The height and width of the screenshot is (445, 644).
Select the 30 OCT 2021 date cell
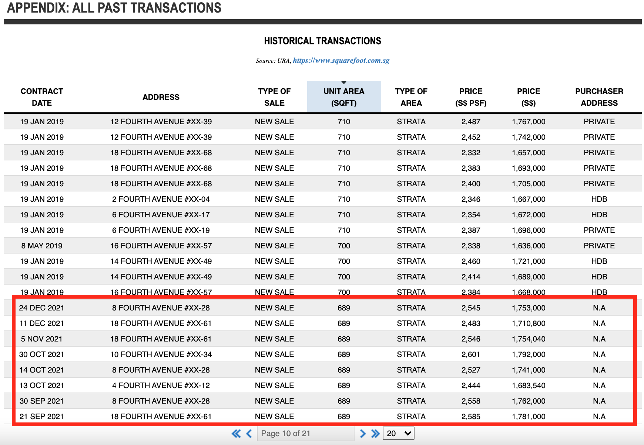point(42,354)
